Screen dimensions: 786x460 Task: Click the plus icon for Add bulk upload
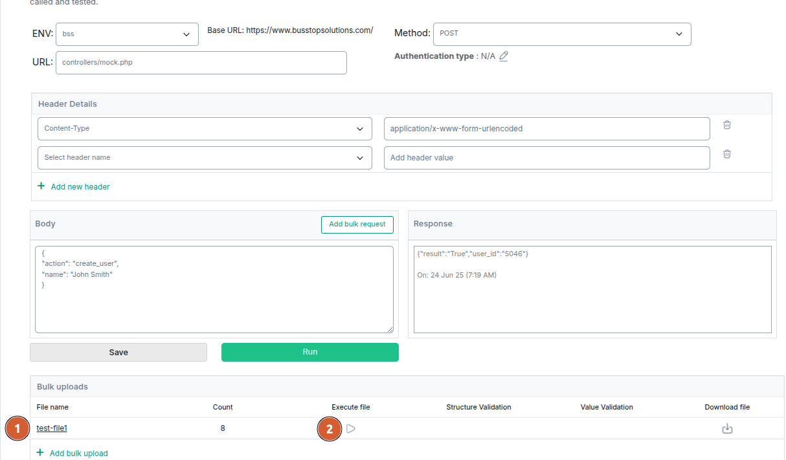[40, 453]
